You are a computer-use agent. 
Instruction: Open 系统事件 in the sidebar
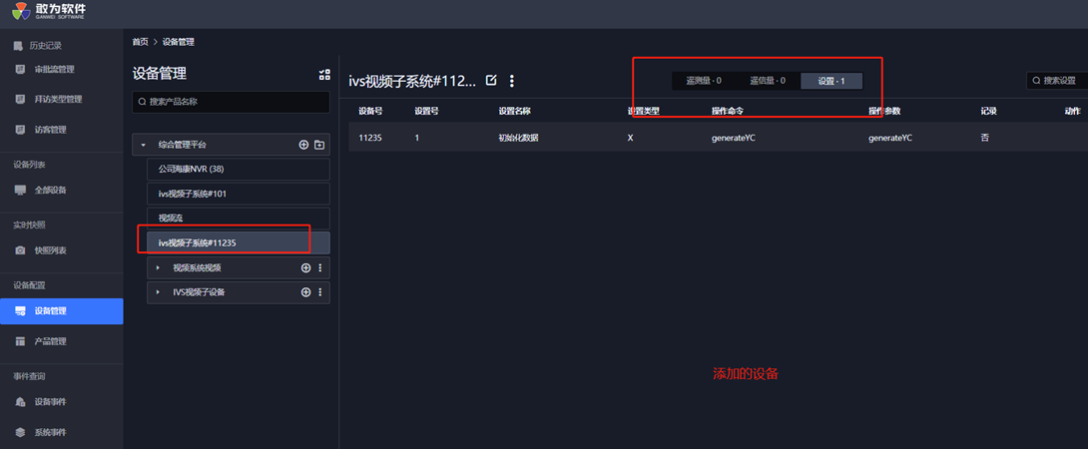pos(50,432)
